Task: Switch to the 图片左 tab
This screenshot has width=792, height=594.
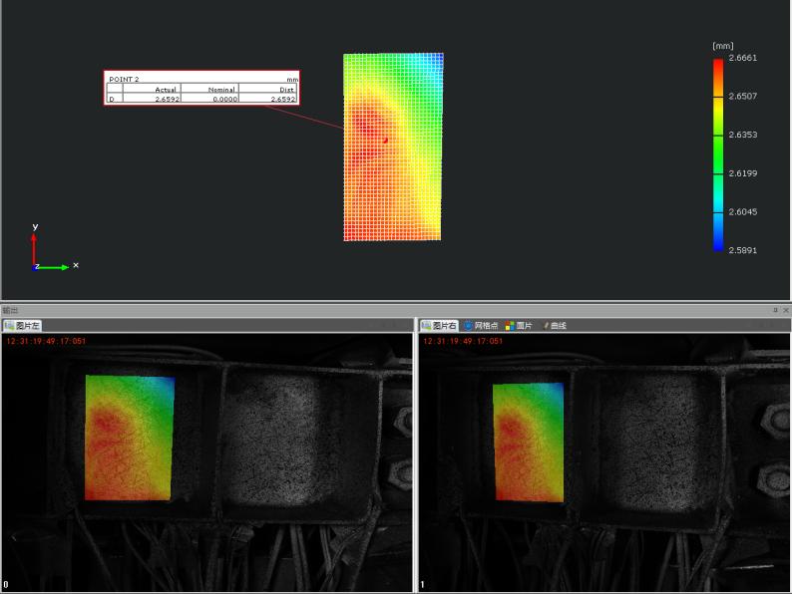Action: (22, 326)
